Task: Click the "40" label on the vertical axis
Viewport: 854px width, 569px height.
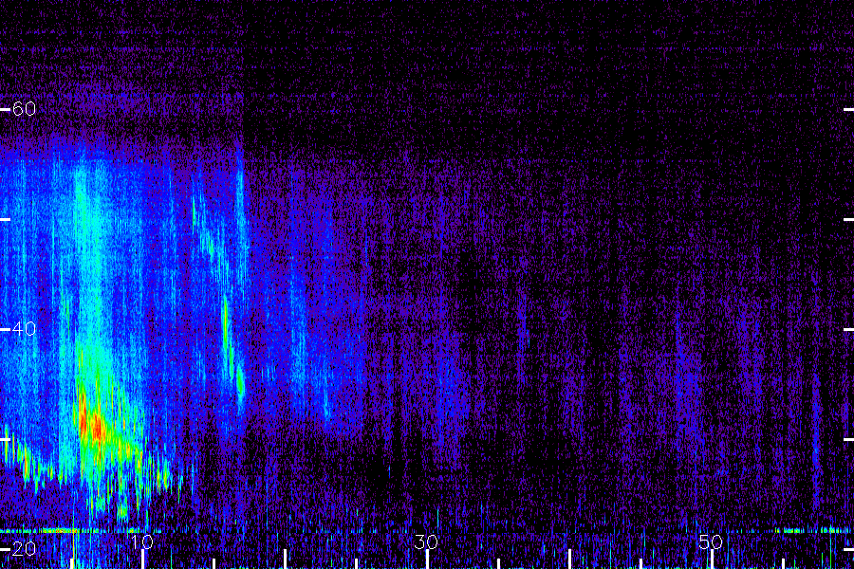Action: pos(24,329)
